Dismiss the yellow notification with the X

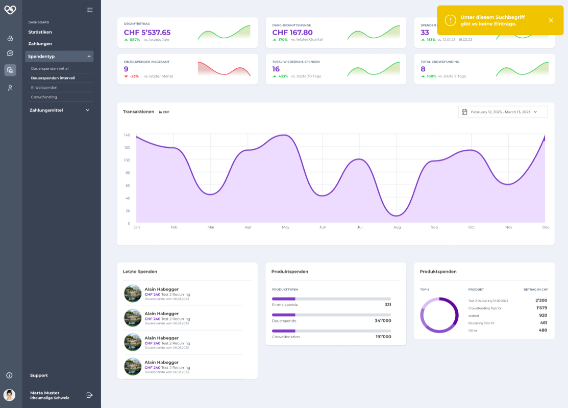click(x=550, y=21)
